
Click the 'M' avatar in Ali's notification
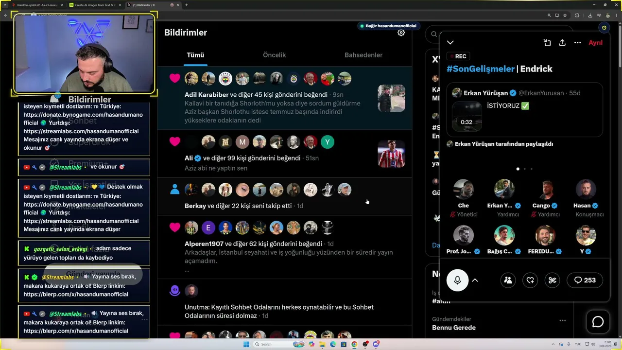point(242,142)
